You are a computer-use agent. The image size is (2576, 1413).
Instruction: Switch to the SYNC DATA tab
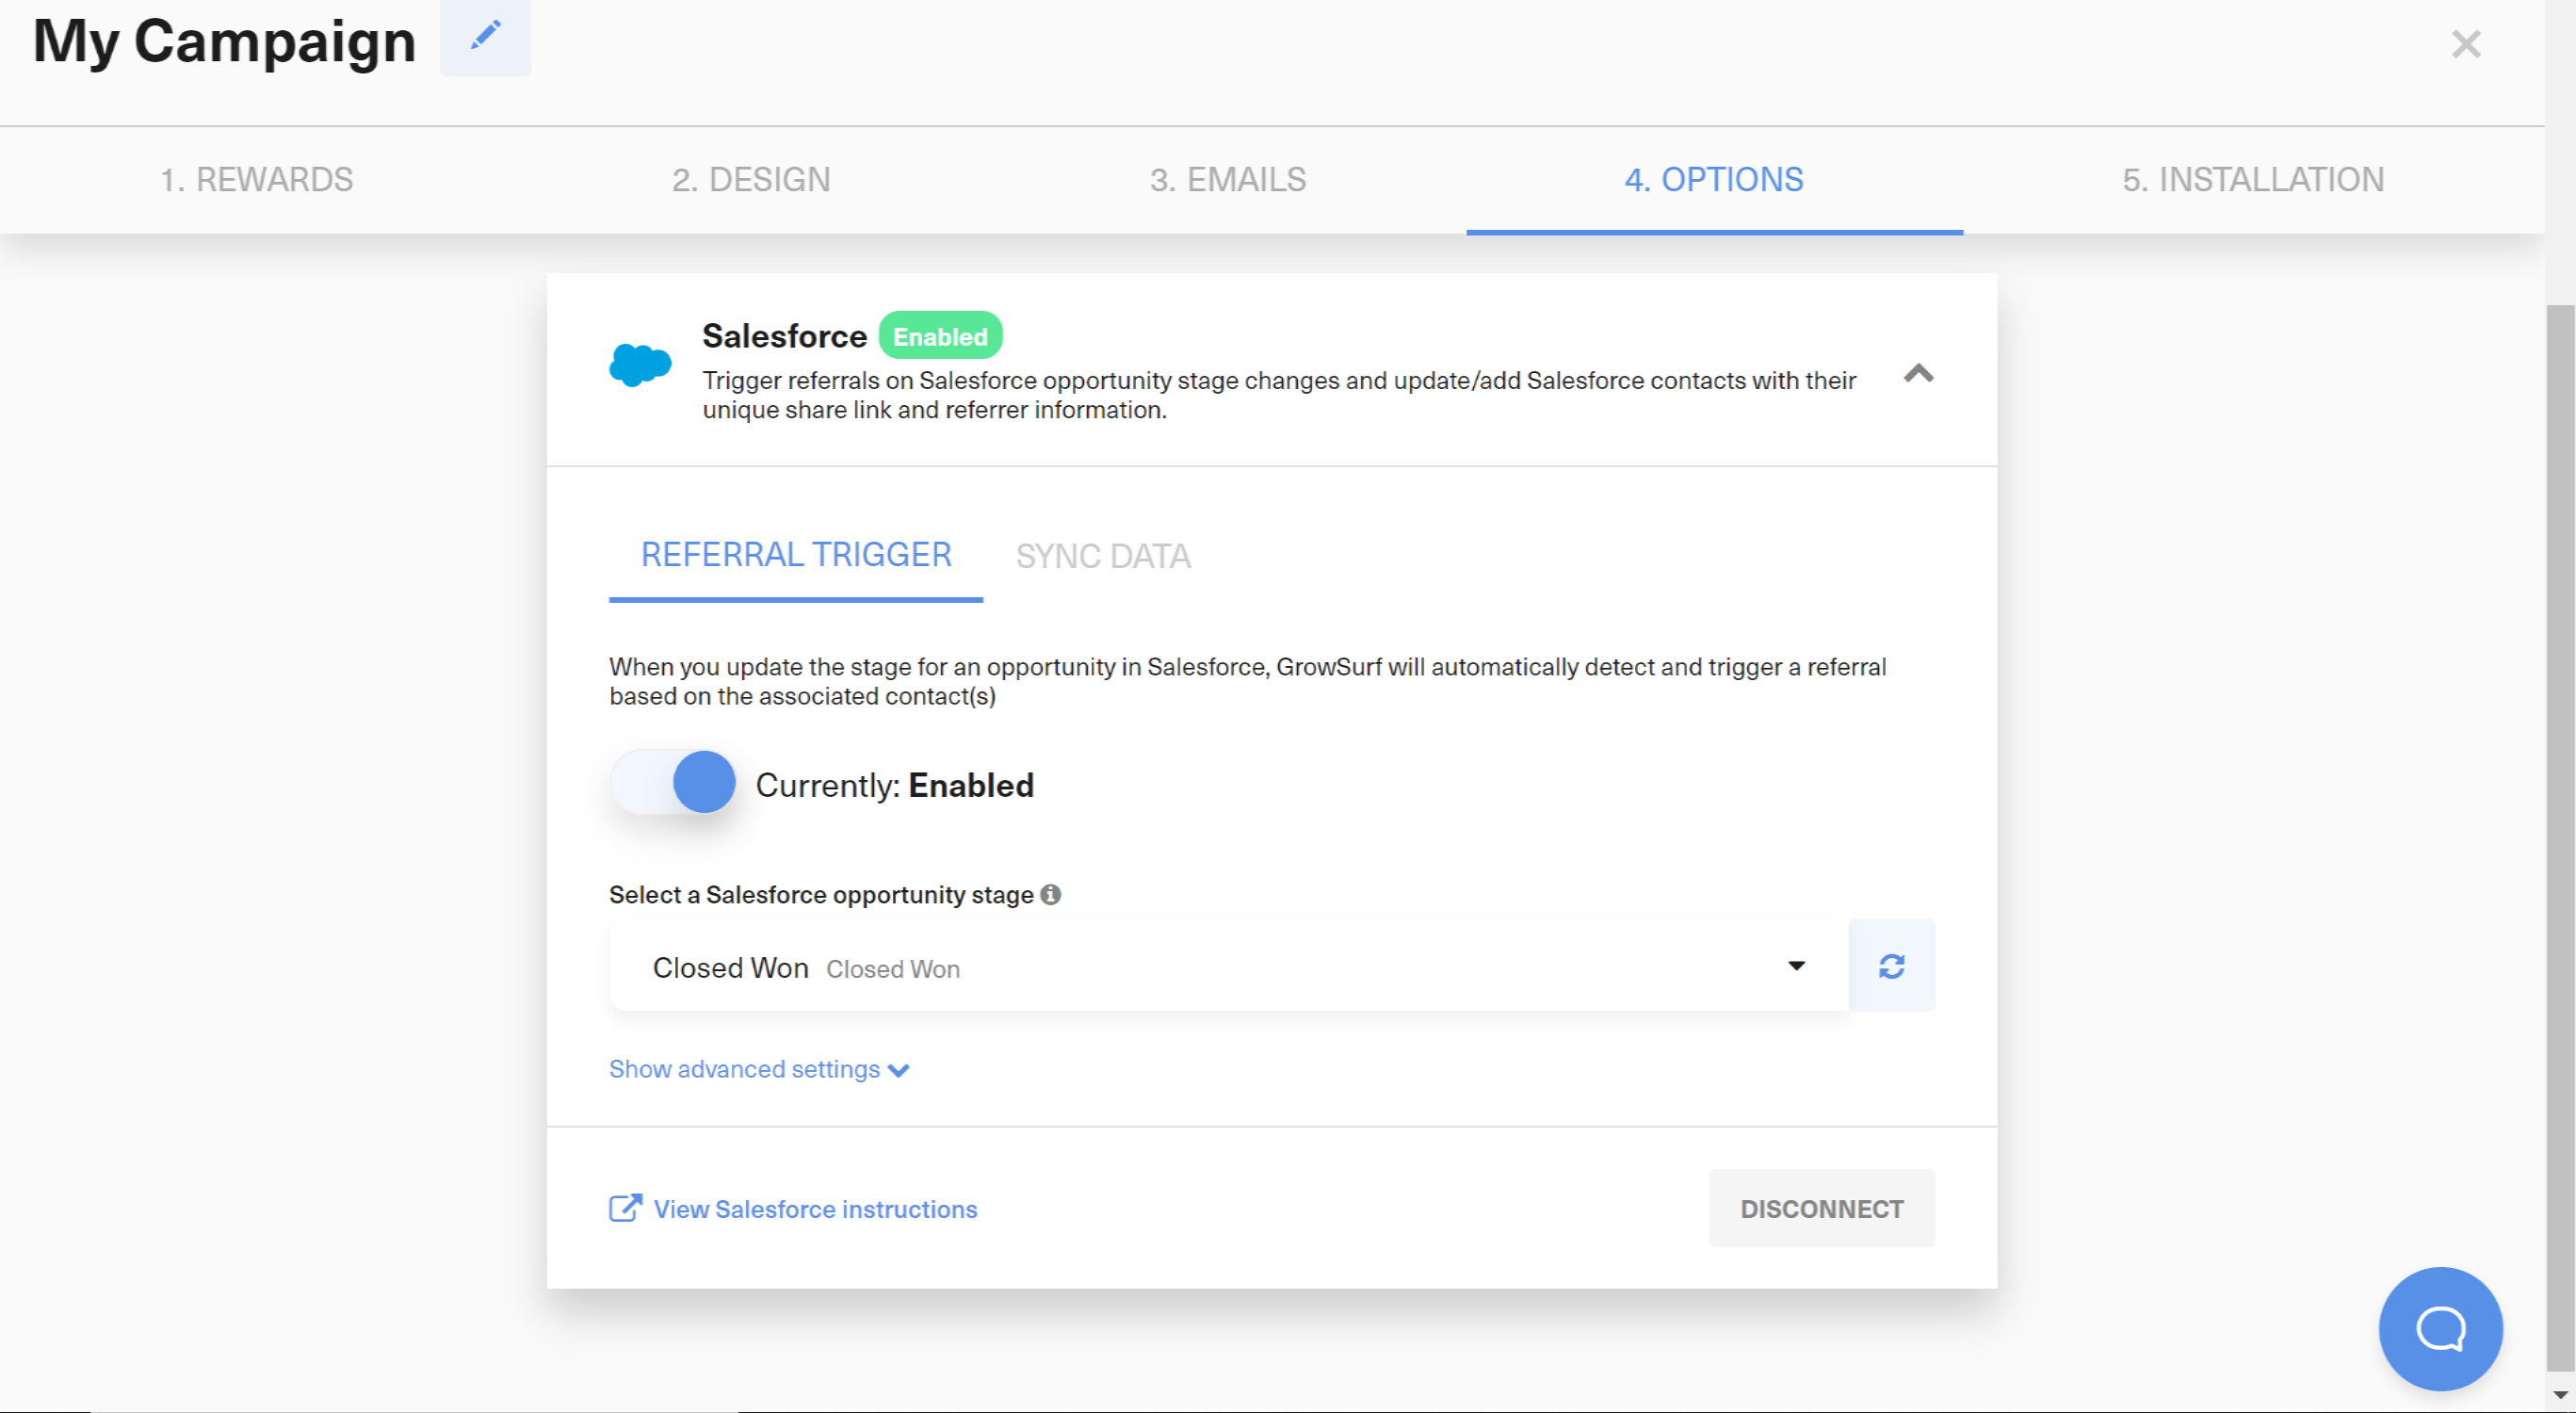tap(1103, 555)
